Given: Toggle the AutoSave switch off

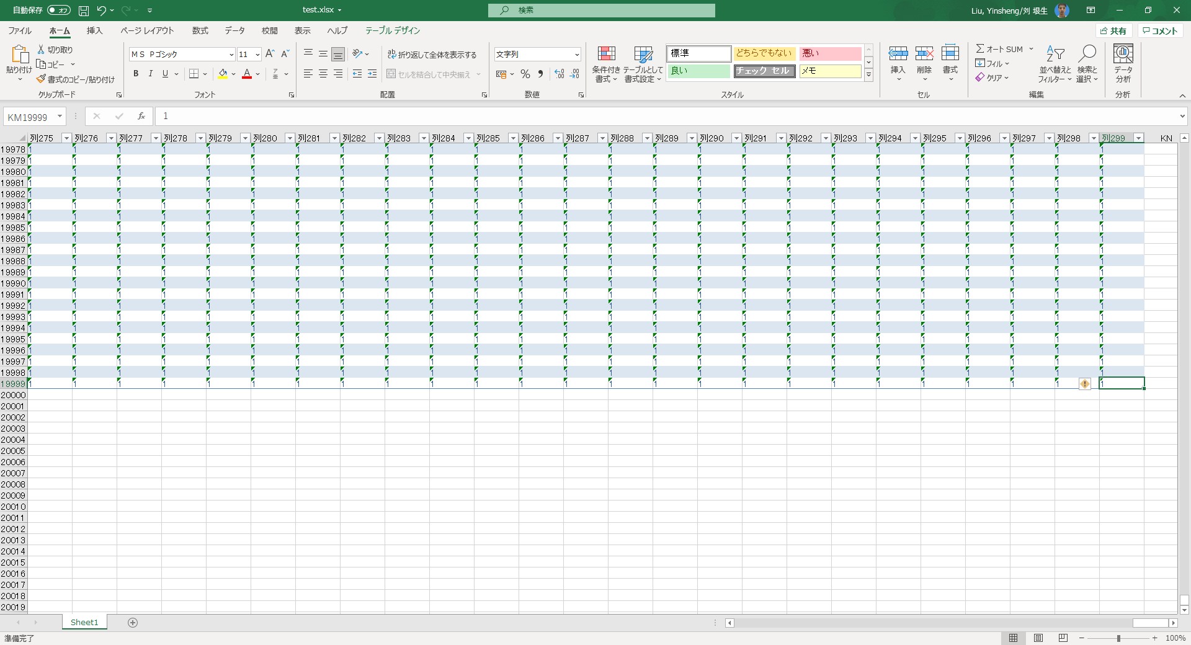Looking at the screenshot, I should click(59, 10).
